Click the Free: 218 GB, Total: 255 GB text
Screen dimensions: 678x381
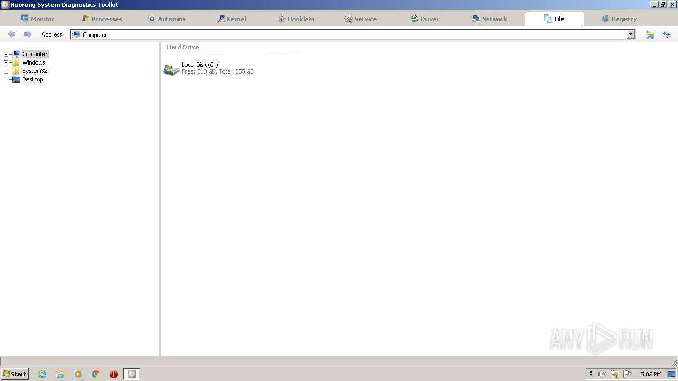[x=217, y=71]
